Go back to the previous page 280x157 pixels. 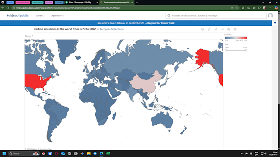point(2,8)
